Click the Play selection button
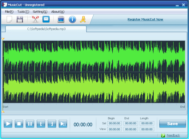 point(63,124)
